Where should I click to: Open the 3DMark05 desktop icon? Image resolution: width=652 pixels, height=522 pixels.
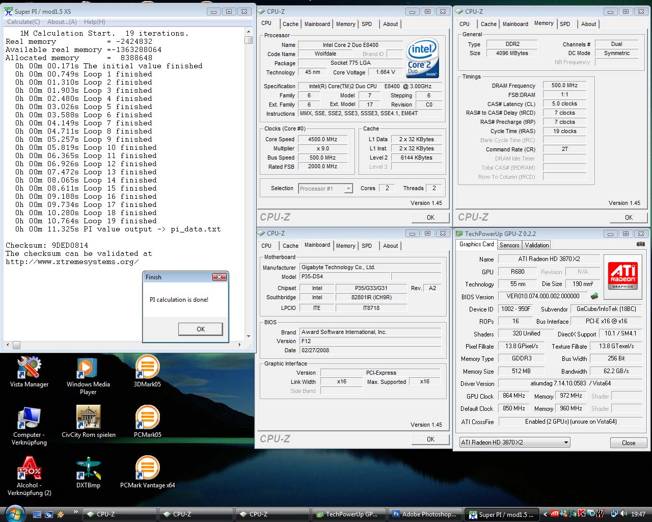tap(147, 372)
